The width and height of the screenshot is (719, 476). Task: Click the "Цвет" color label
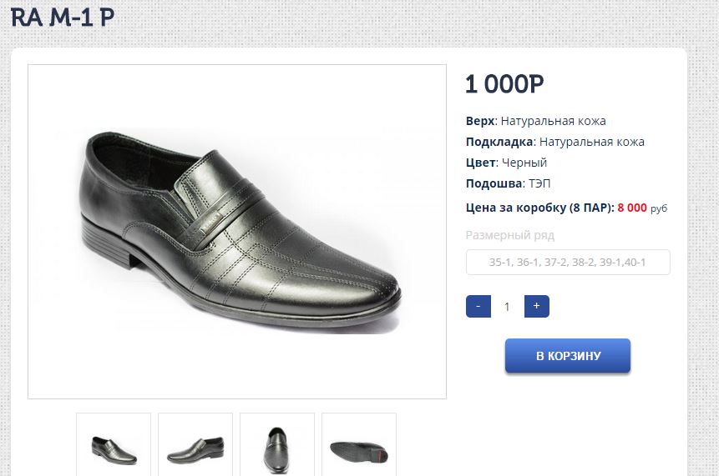pos(481,163)
